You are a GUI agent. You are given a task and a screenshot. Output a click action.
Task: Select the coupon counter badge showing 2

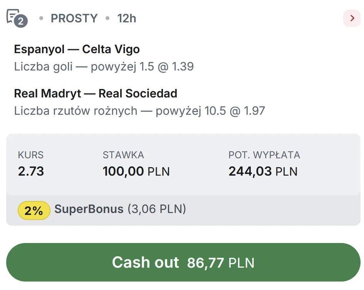coord(20,22)
